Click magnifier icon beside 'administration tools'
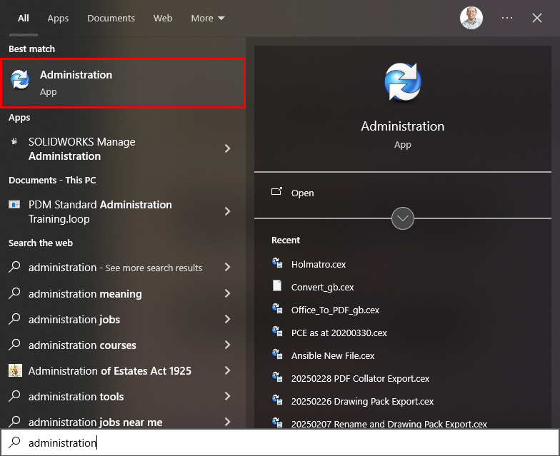This screenshot has height=456, width=560. (x=14, y=395)
